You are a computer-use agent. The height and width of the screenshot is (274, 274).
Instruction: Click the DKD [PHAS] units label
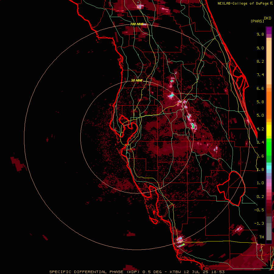(261, 19)
